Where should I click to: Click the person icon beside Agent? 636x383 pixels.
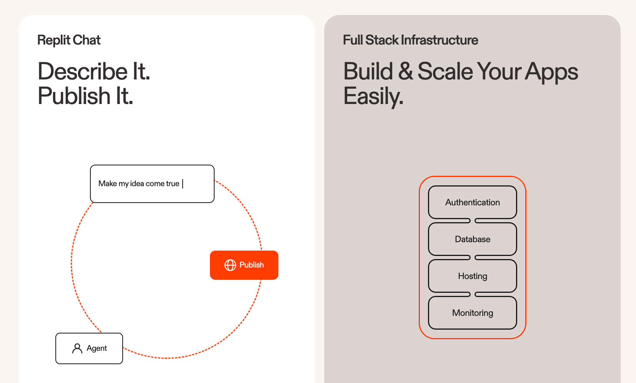77,348
